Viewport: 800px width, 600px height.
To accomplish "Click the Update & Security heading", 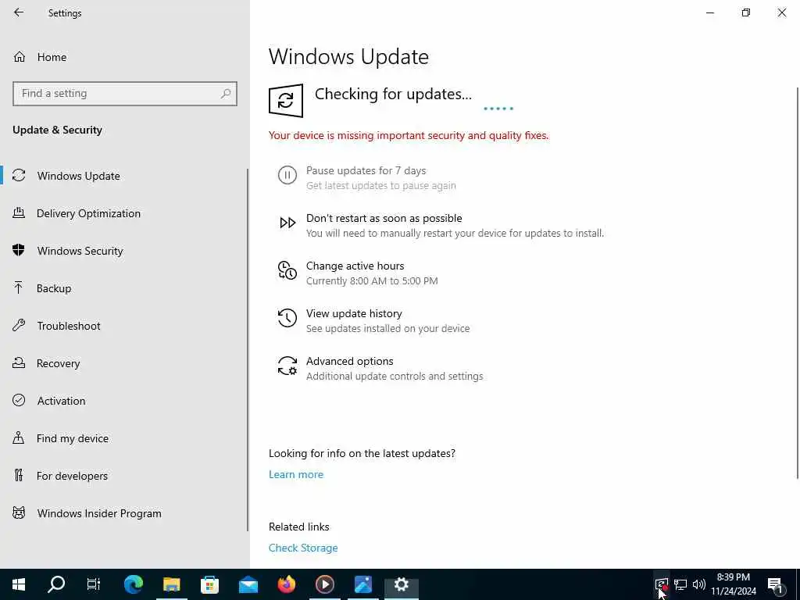I will click(57, 130).
